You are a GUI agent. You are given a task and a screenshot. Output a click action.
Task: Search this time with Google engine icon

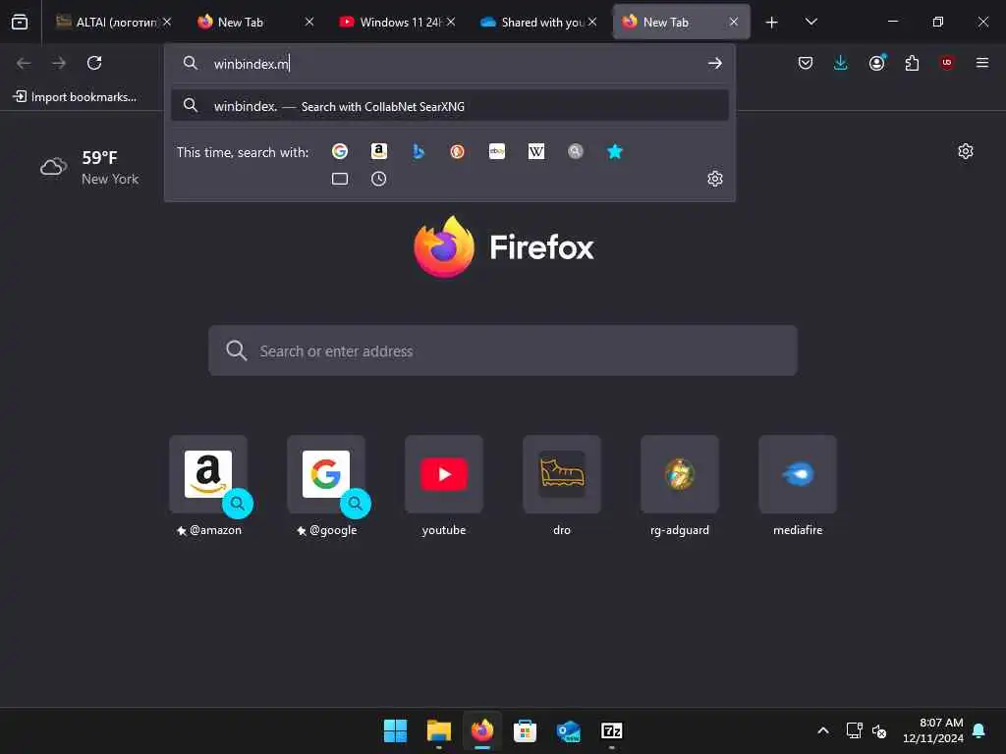(x=339, y=151)
